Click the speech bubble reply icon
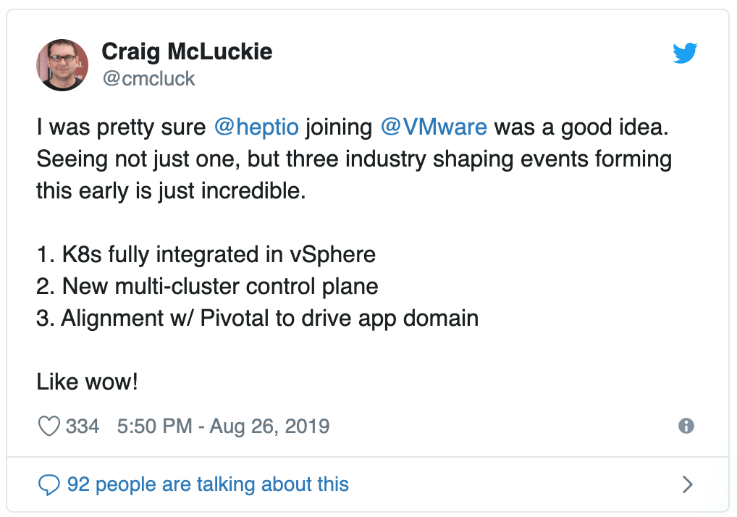The height and width of the screenshot is (517, 737). click(x=49, y=484)
